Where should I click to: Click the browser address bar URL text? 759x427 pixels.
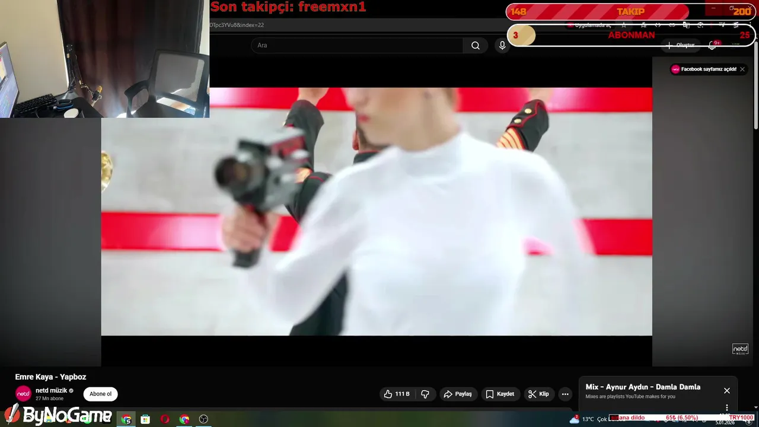click(237, 25)
